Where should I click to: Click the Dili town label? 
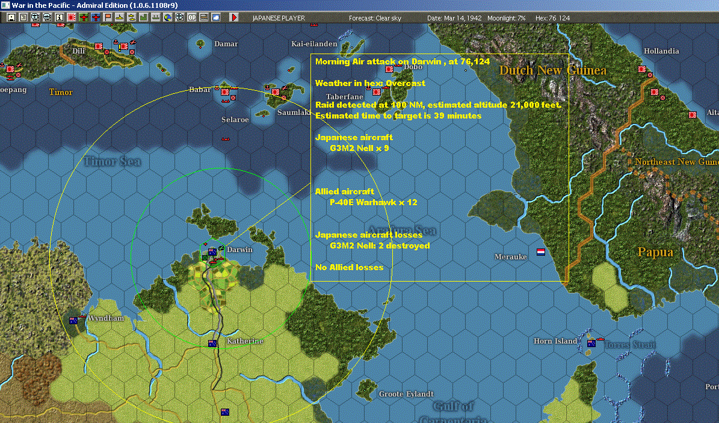pos(78,51)
